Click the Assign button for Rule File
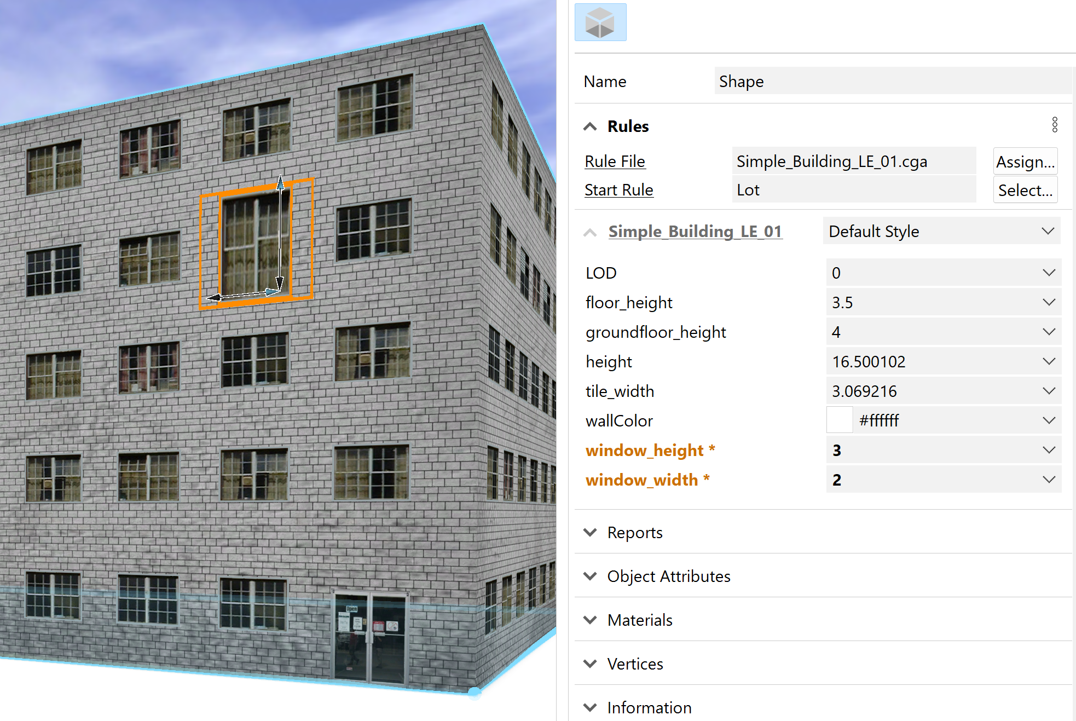 click(x=1025, y=161)
